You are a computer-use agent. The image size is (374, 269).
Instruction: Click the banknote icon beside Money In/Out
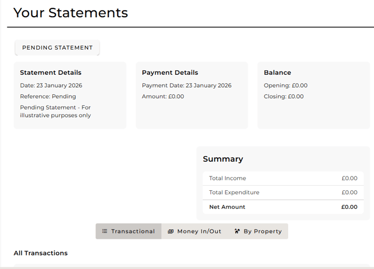[171, 232]
